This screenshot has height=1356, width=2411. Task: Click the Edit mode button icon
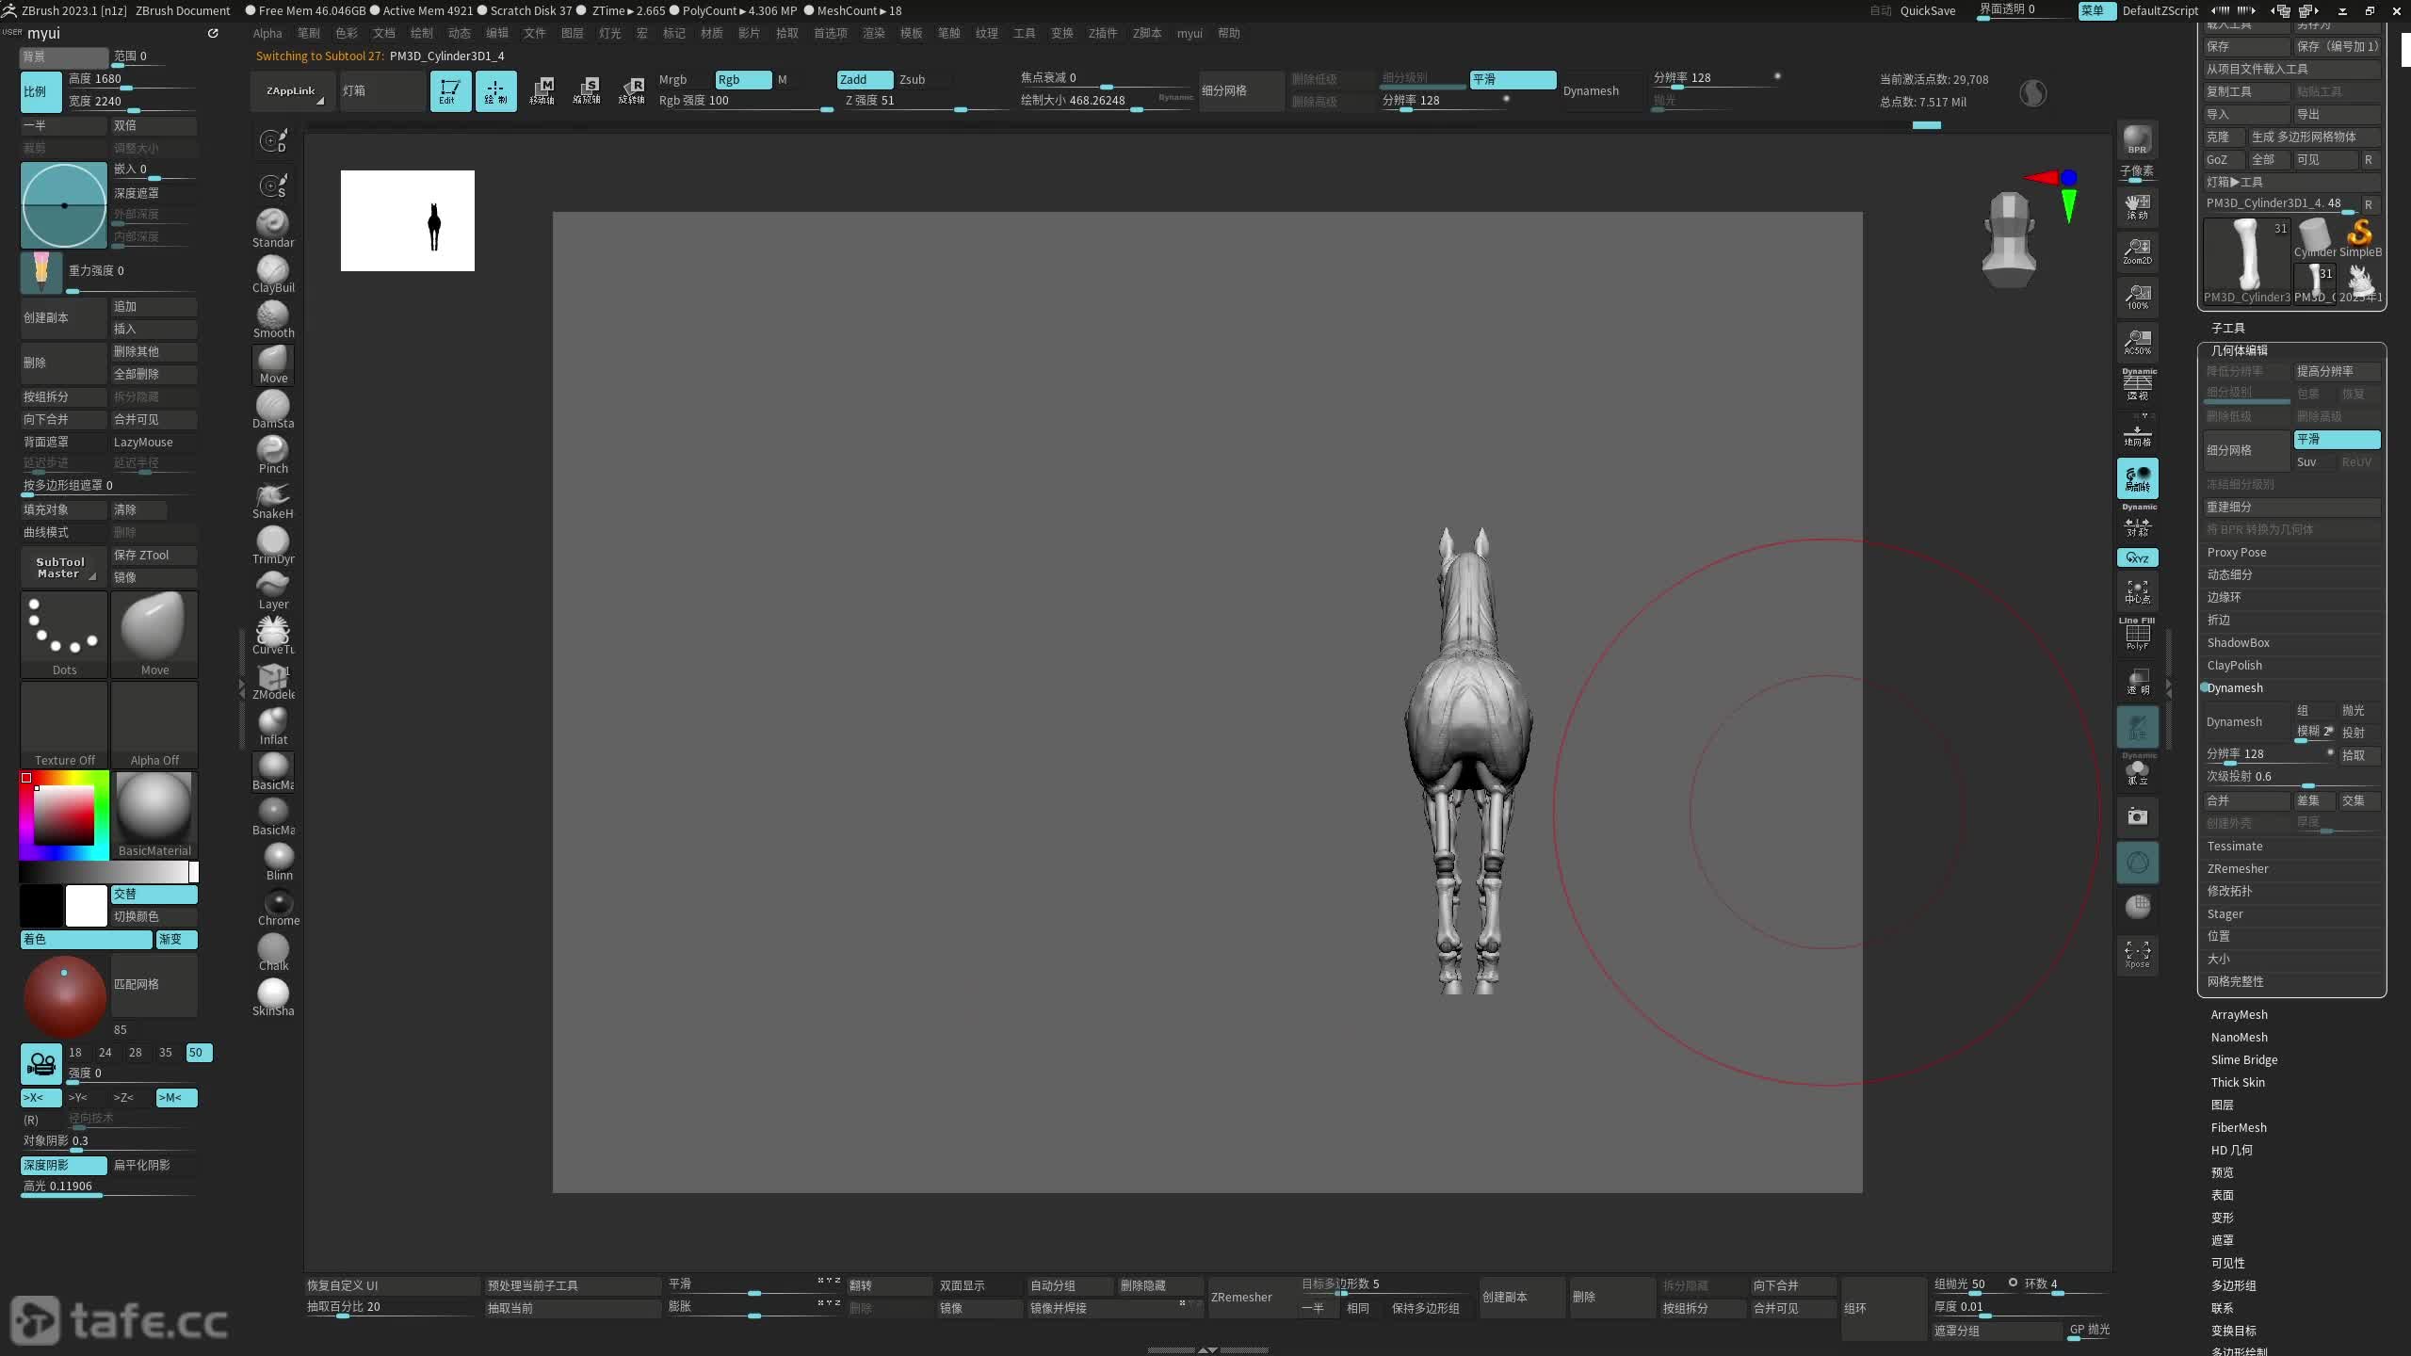pos(449,91)
